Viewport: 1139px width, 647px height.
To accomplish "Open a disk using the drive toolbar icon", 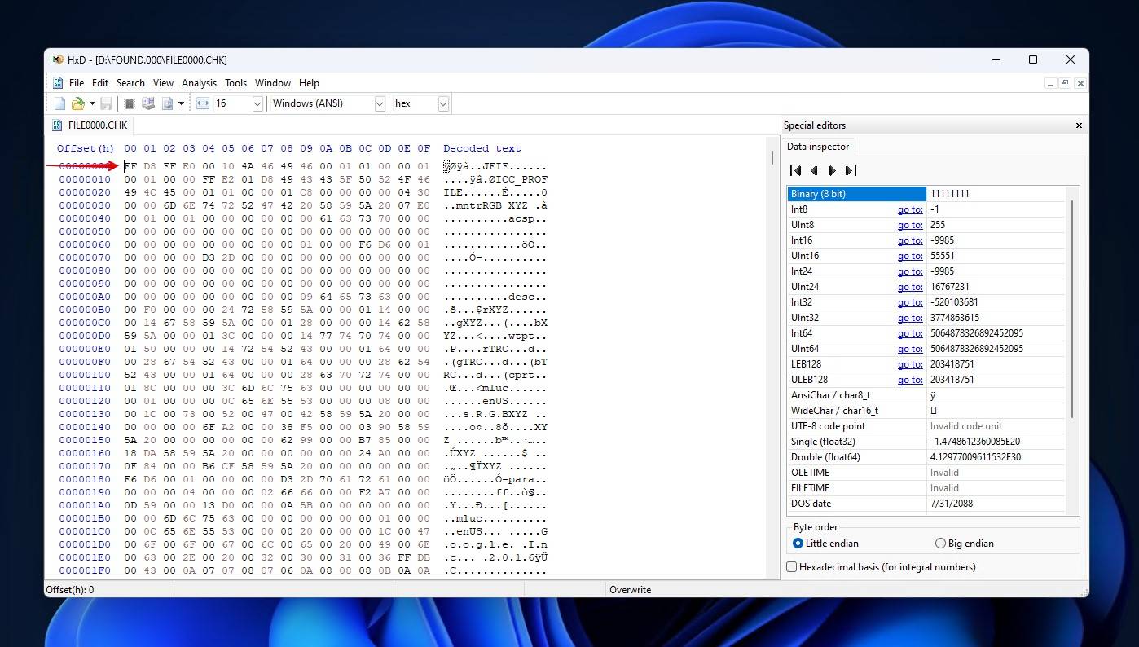I will pyautogui.click(x=148, y=103).
